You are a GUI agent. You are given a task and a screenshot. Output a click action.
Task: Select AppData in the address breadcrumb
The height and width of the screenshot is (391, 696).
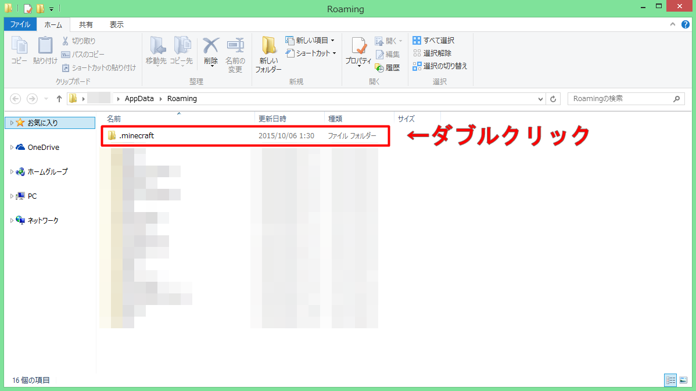click(139, 99)
